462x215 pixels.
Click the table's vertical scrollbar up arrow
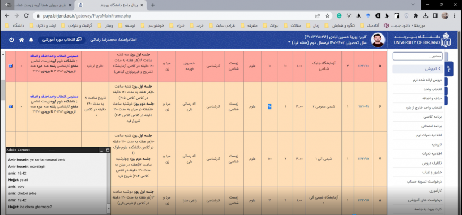coord(3,54)
